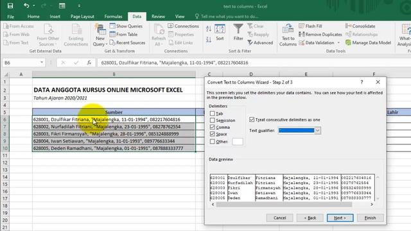Click From Table in Get & Transform
The height and width of the screenshot is (231, 411).
123,34
